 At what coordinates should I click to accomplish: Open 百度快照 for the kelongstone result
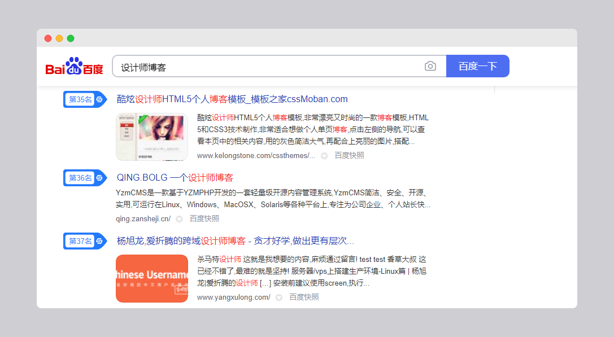[x=349, y=155]
